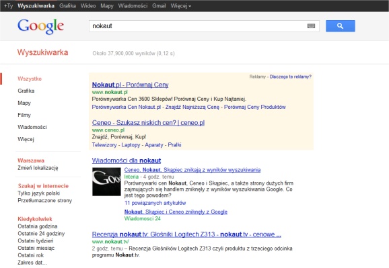The width and height of the screenshot is (389, 268).
Task: Click the red Wyszukiwarka page heading
Action: [x=42, y=52]
